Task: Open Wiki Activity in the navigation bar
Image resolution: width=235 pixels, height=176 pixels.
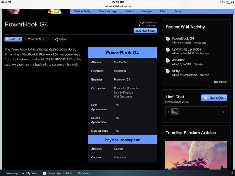Action: (x=82, y=11)
